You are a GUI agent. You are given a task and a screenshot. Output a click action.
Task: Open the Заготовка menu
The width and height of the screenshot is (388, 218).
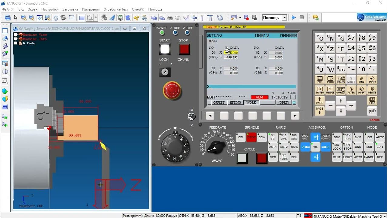(70, 9)
